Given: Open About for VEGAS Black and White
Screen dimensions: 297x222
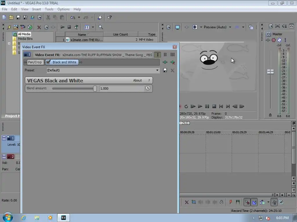Looking at the screenshot, I should (137, 80).
